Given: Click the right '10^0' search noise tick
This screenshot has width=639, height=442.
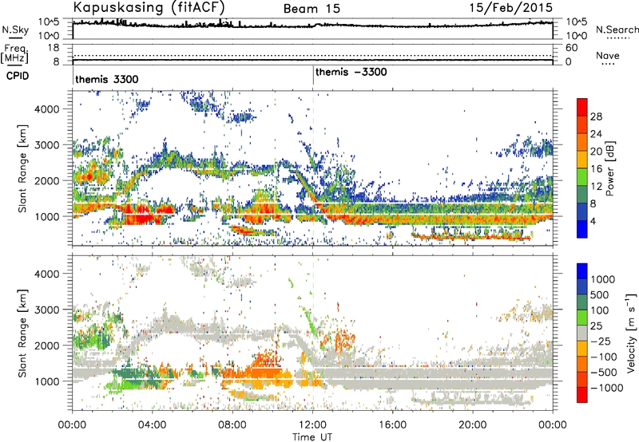Looking at the screenshot, I should (x=576, y=36).
